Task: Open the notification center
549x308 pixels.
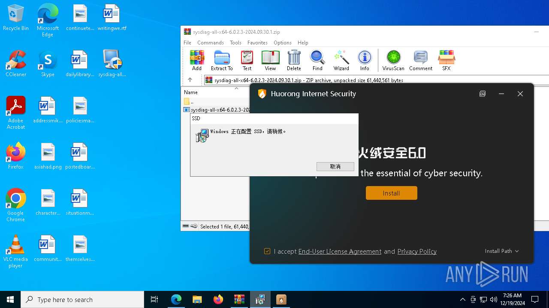Action: click(x=535, y=299)
